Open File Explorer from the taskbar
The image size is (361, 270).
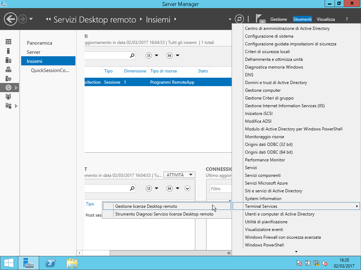pyautogui.click(x=72, y=263)
